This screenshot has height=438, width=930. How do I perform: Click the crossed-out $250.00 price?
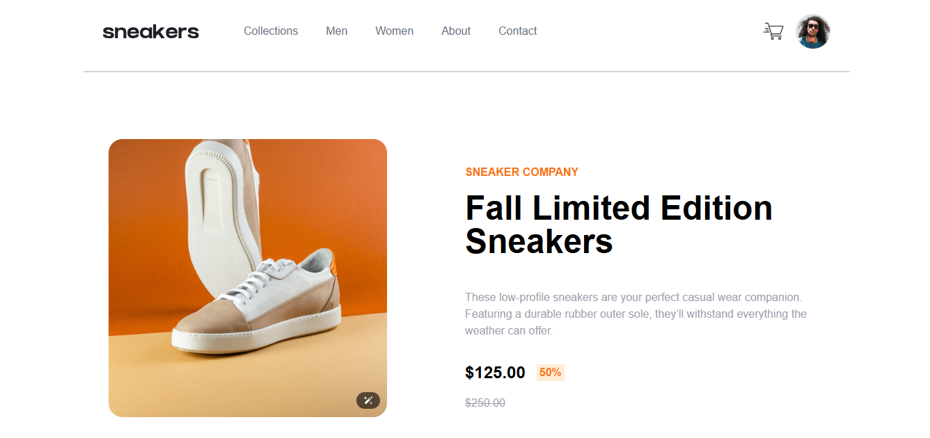pyautogui.click(x=485, y=403)
